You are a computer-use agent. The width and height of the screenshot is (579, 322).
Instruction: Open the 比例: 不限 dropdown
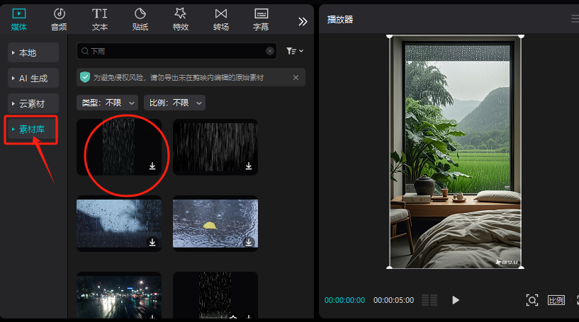[174, 103]
